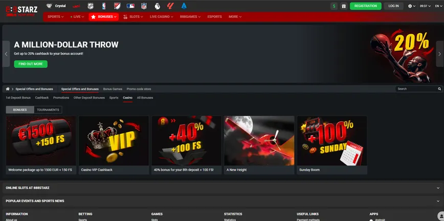The width and height of the screenshot is (444, 221).
Task: Open the Premier League lion shortcut
Action: (x=158, y=6)
